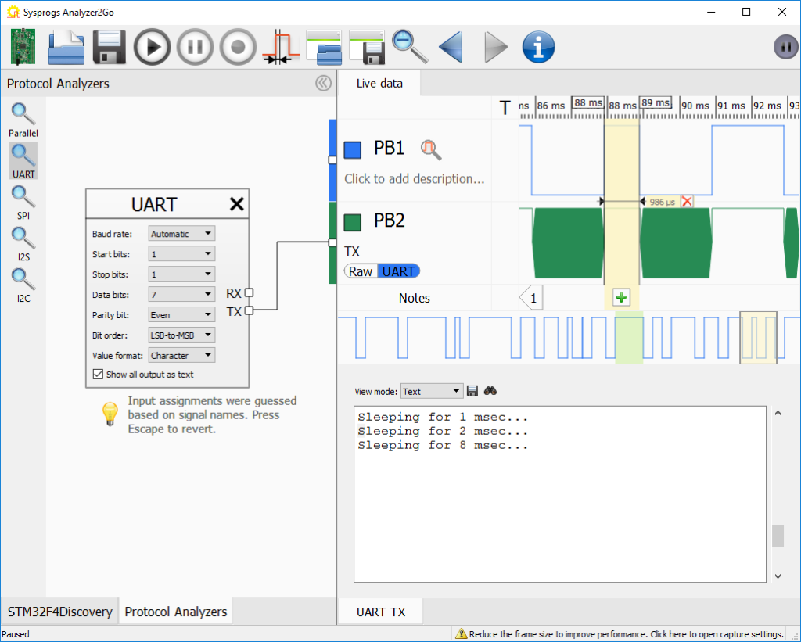Collapse the Protocol Analyzers panel

(x=323, y=83)
